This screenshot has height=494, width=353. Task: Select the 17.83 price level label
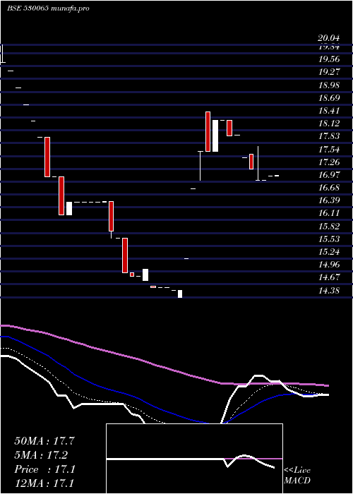point(329,136)
